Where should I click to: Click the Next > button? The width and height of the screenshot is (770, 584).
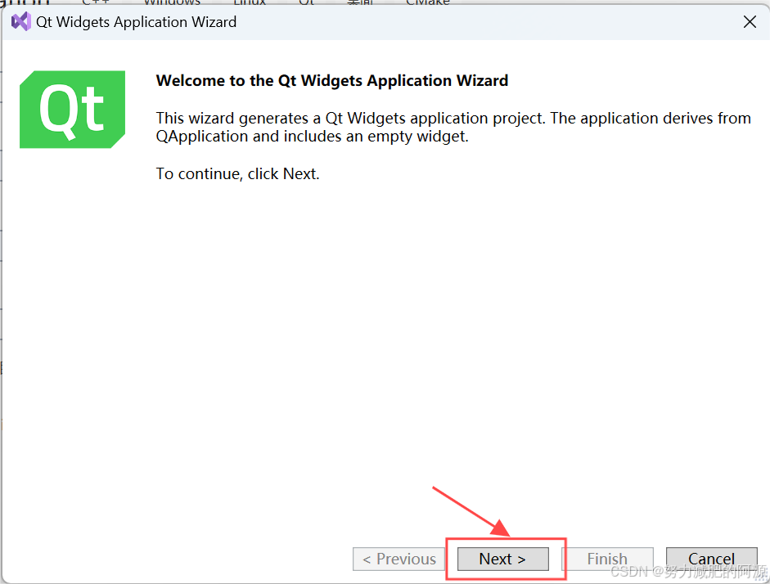[503, 559]
